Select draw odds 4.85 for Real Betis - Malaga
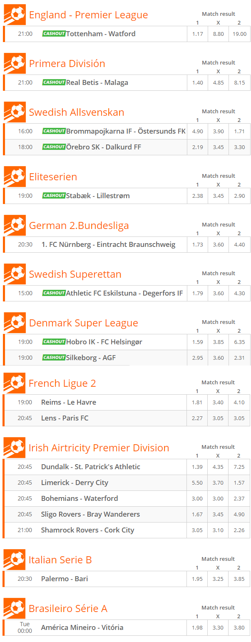 (x=218, y=82)
